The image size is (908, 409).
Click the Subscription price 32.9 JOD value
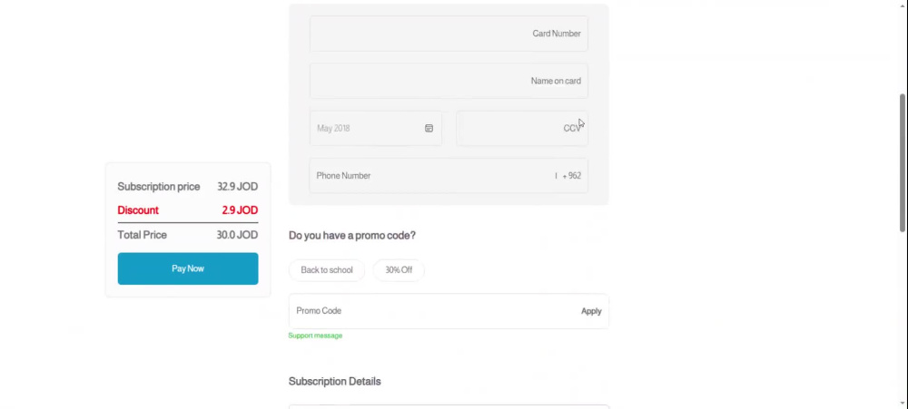pos(237,187)
